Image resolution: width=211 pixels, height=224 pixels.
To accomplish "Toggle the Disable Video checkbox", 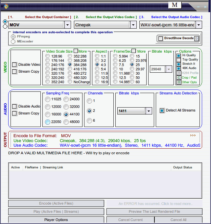I will (15, 65).
